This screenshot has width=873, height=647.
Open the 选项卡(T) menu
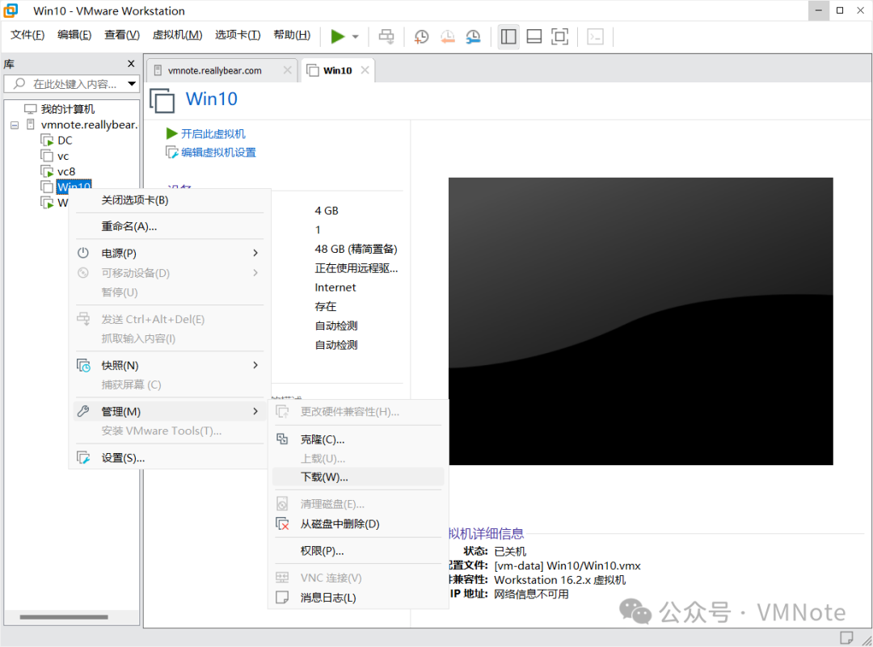[238, 35]
